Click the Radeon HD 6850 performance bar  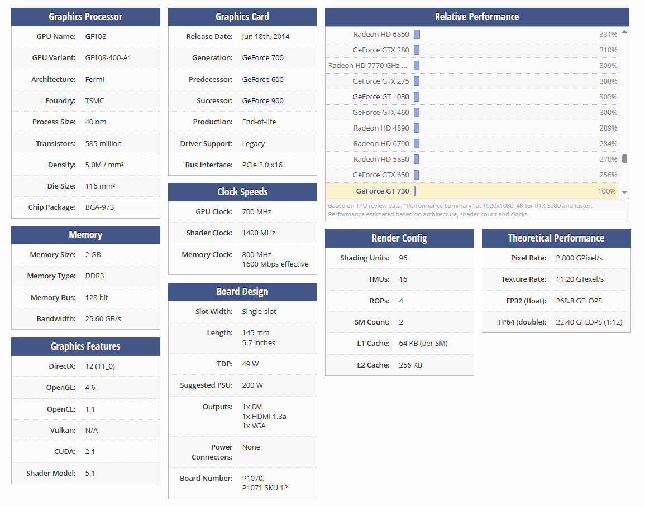pyautogui.click(x=417, y=35)
